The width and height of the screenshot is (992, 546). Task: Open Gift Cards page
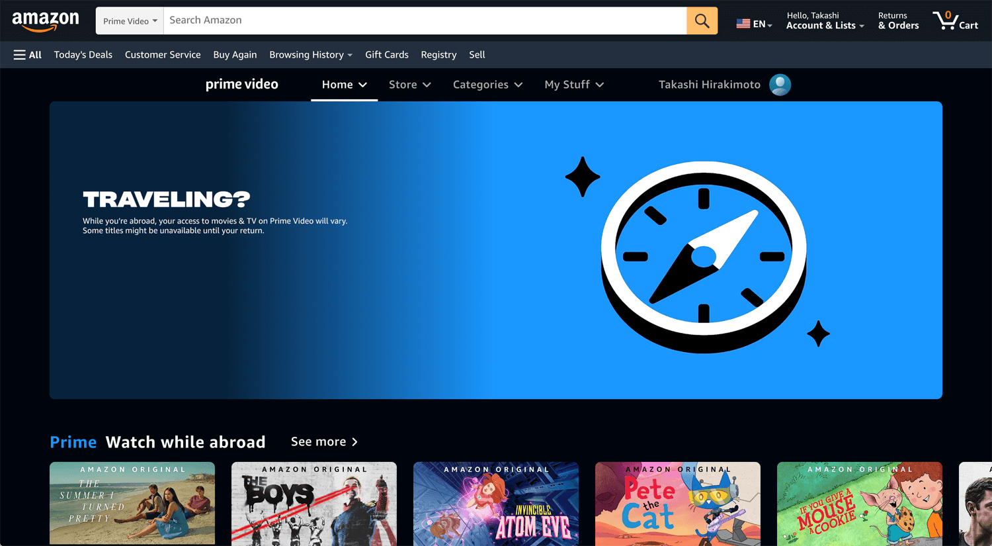(x=387, y=55)
